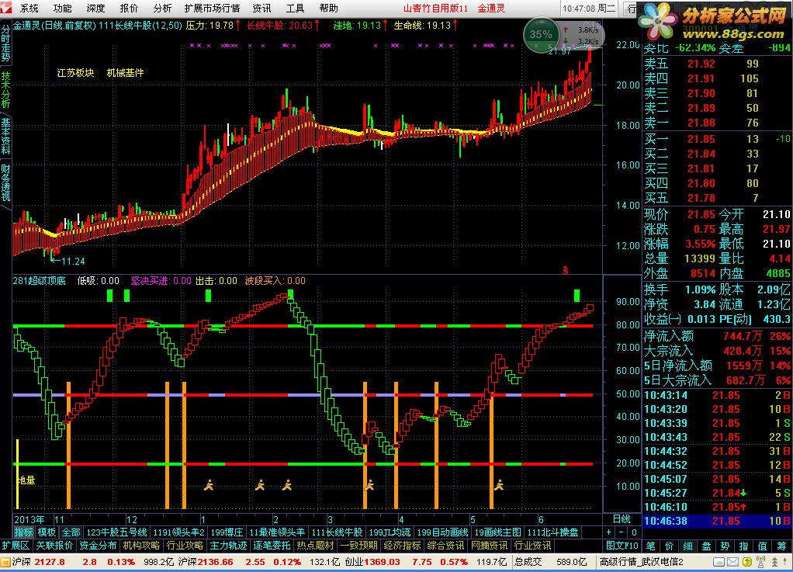This screenshot has height=572, width=793.
Task: Open the 分析 menu
Action: click(x=162, y=8)
